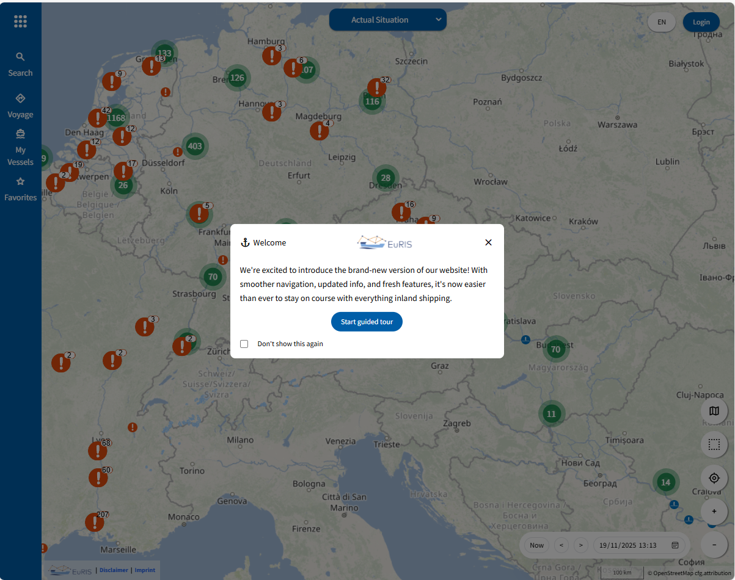Click the date and time input field
The height and width of the screenshot is (580, 735).
coord(629,545)
